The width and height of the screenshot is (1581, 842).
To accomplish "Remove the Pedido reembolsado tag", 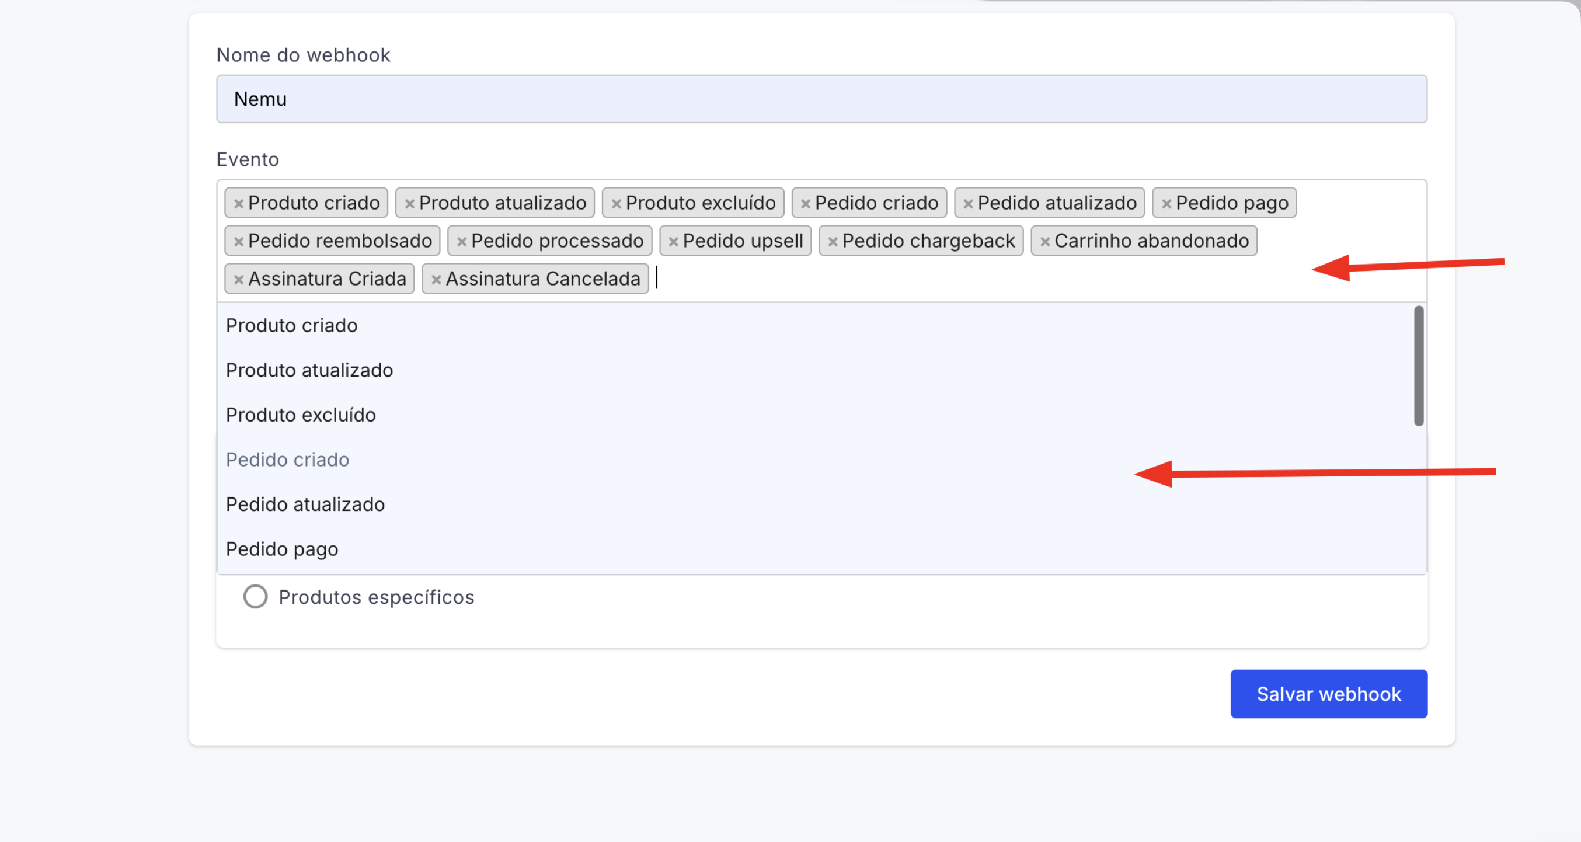I will 239,242.
